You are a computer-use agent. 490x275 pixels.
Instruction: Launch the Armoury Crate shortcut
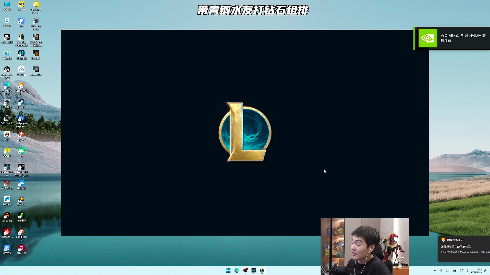tap(36, 24)
